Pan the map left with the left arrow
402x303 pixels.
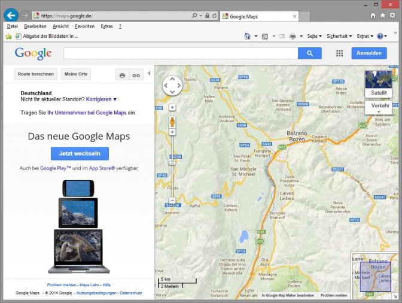click(x=166, y=86)
